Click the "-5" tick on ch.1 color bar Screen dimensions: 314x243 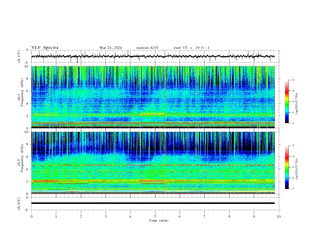[x=293, y=102]
